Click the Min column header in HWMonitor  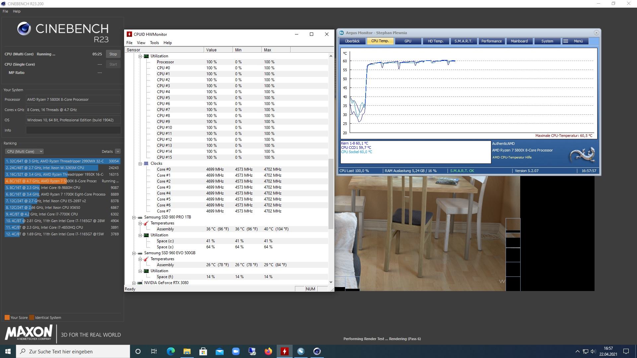pos(247,50)
